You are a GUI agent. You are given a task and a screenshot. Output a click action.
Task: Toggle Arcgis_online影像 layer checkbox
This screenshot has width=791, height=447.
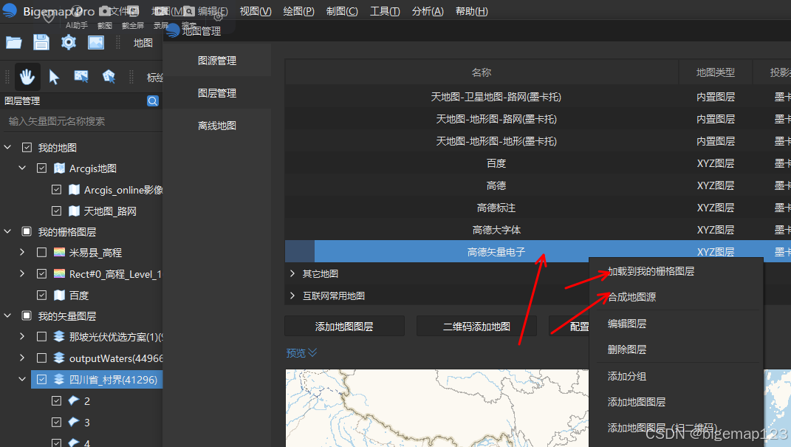[56, 189]
